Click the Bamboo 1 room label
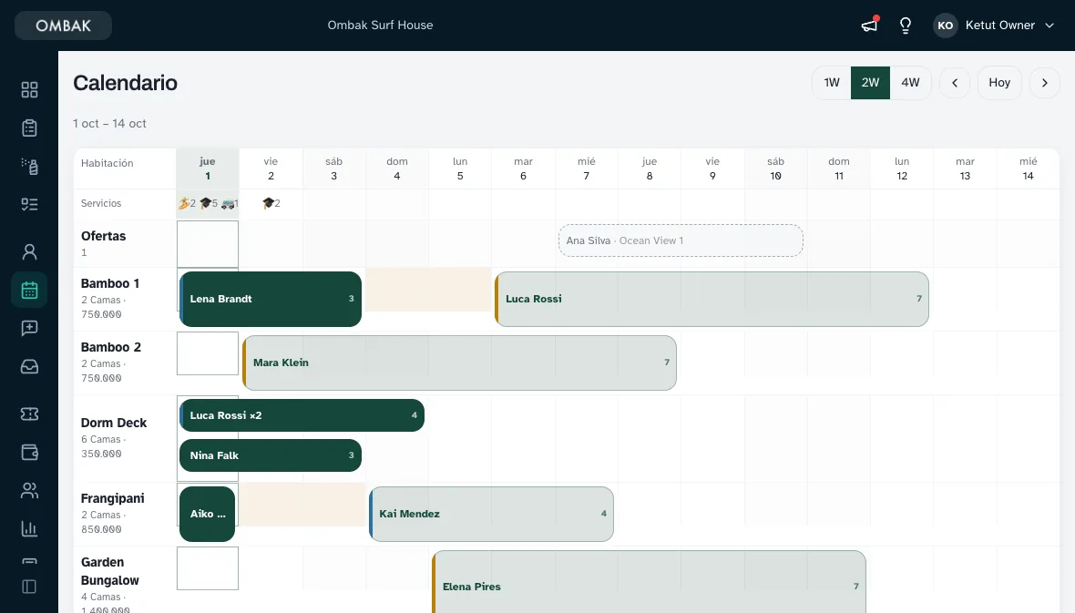The width and height of the screenshot is (1075, 613). coord(109,284)
